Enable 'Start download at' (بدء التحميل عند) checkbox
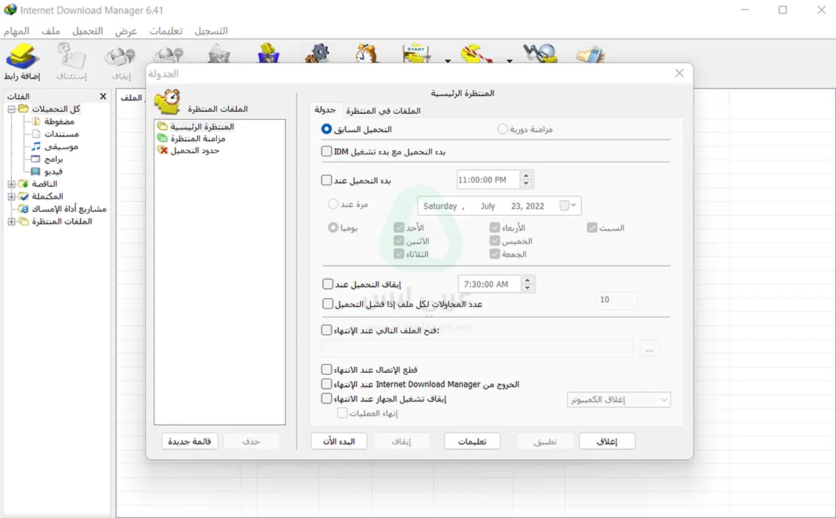 point(327,180)
